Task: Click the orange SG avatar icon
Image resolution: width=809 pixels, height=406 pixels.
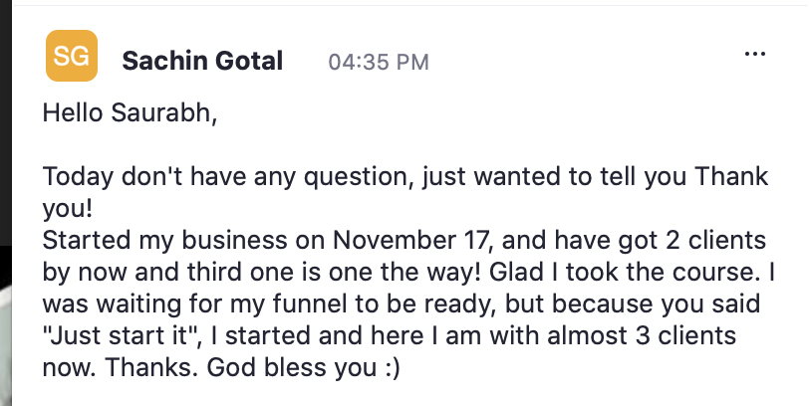Action: pyautogui.click(x=72, y=56)
